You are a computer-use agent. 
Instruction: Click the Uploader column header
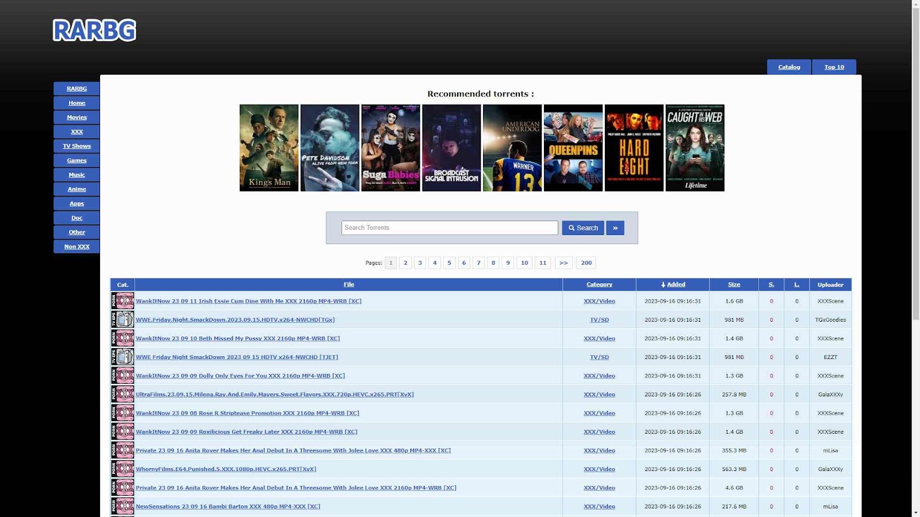(x=830, y=284)
